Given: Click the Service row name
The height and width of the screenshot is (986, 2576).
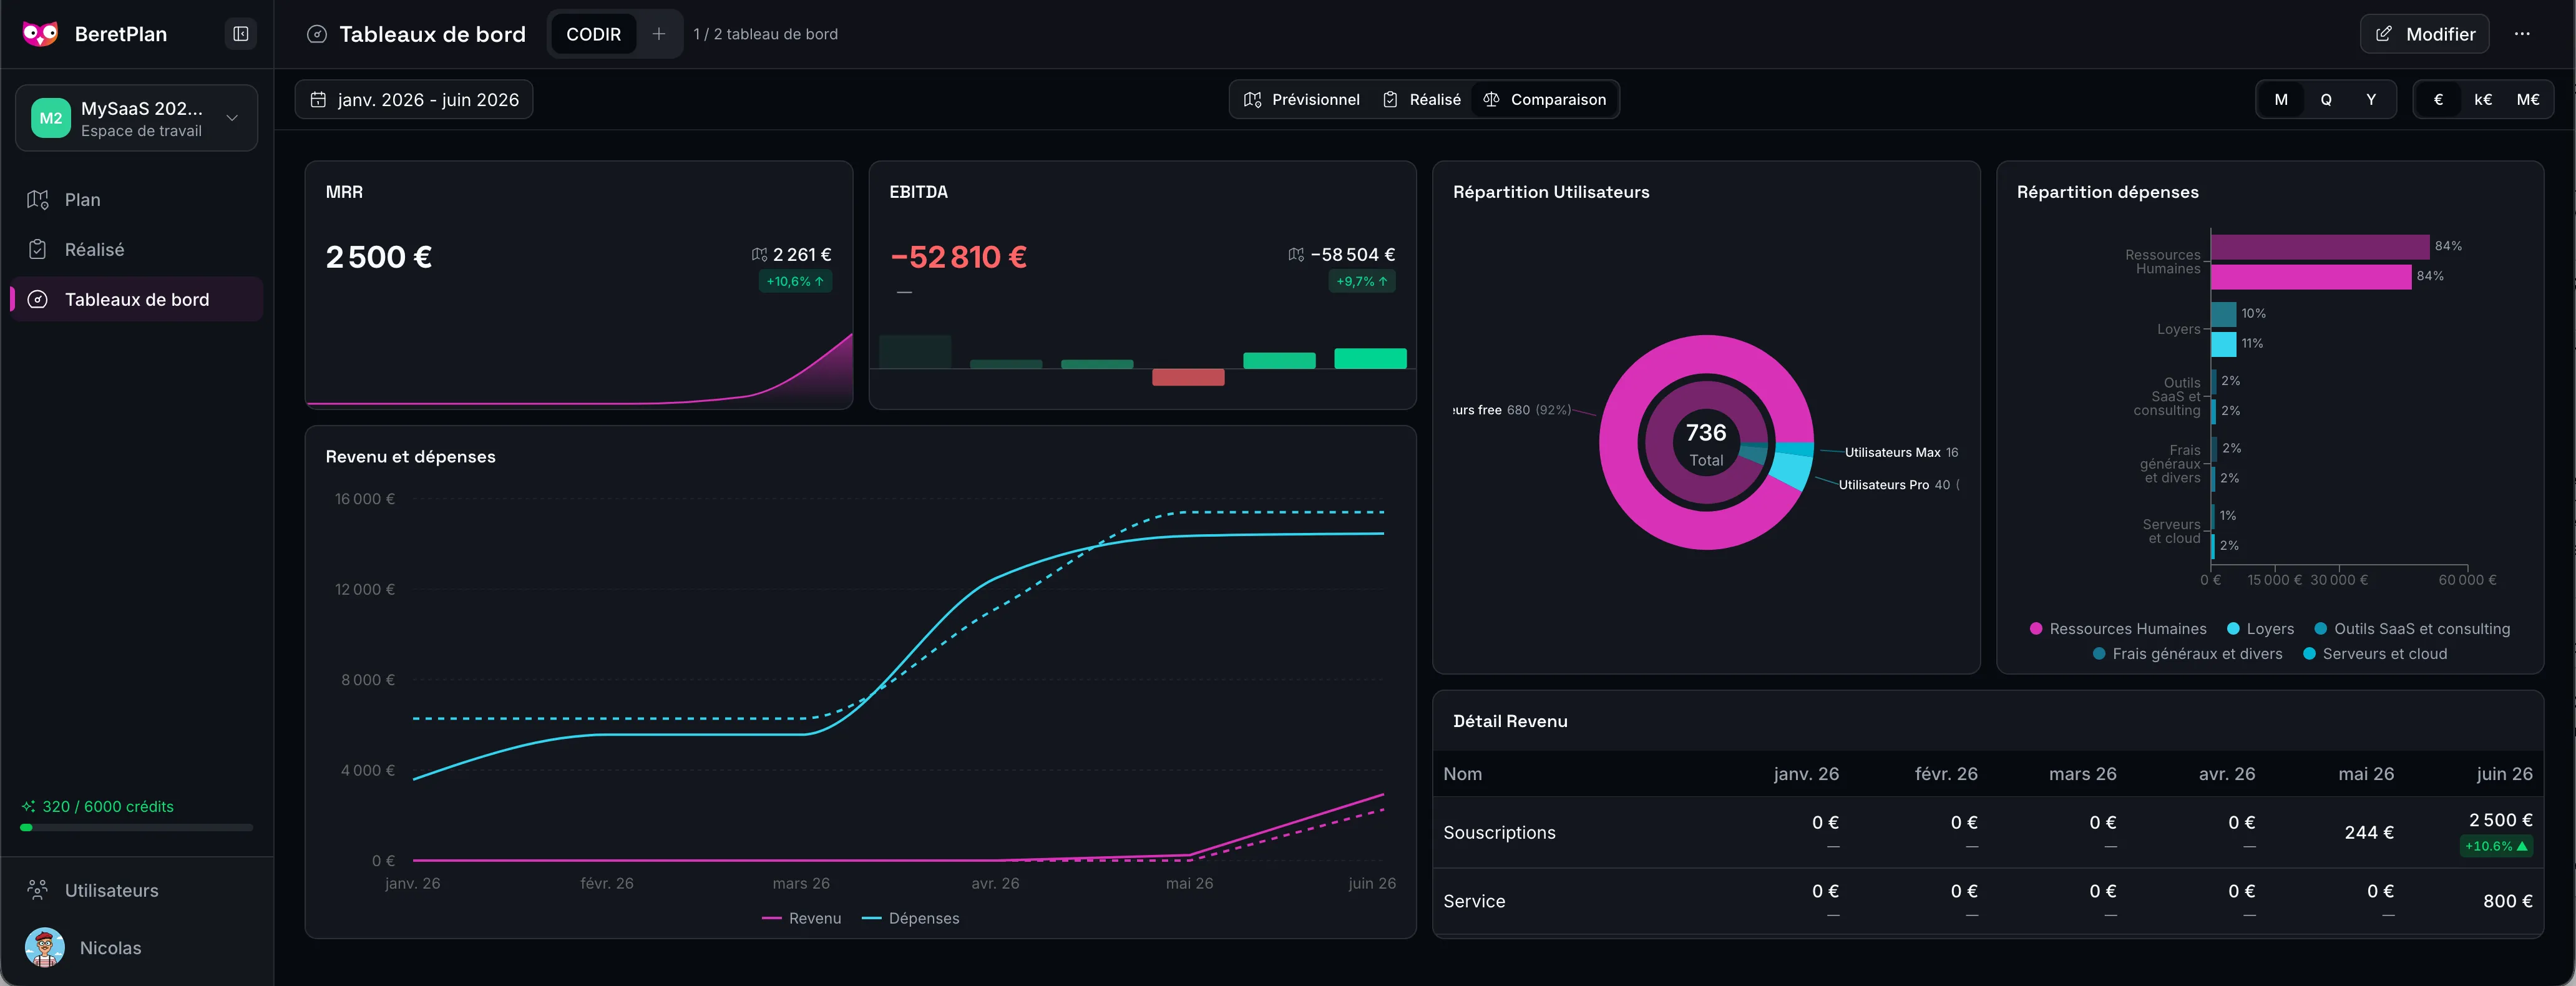Looking at the screenshot, I should pos(1474,902).
